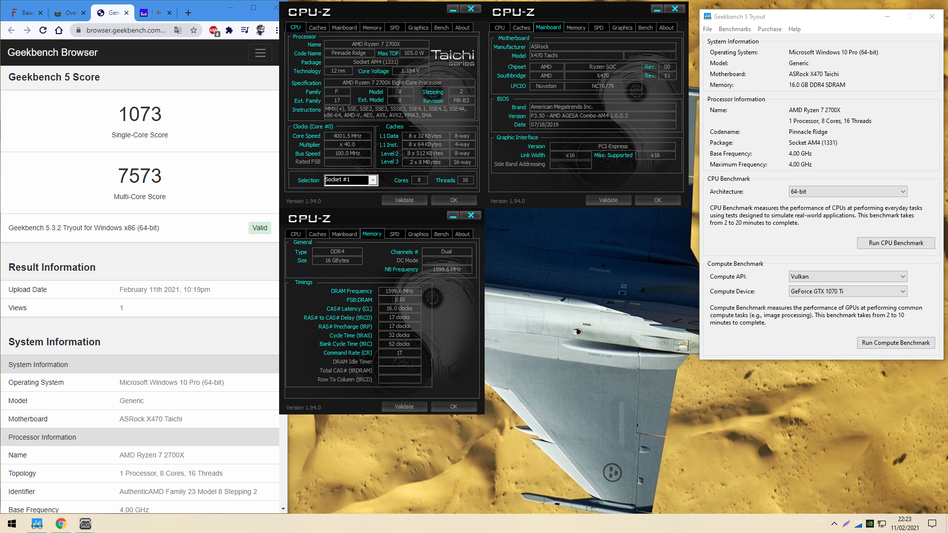This screenshot has width=948, height=533.
Task: Open the media control playlist icon
Action: pos(245,30)
